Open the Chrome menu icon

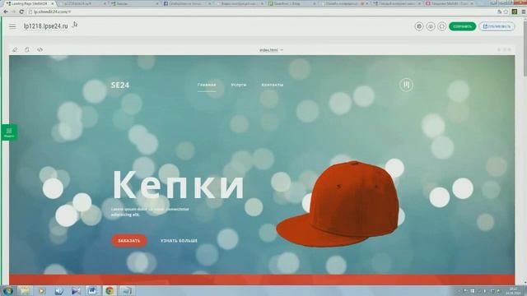[x=524, y=12]
